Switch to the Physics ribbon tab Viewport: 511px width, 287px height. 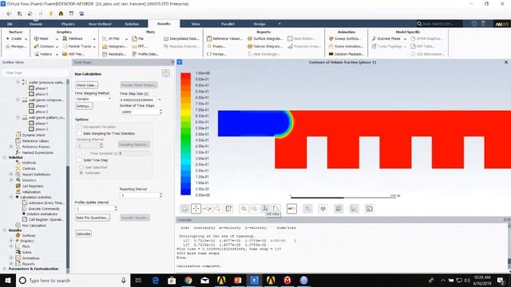click(68, 24)
